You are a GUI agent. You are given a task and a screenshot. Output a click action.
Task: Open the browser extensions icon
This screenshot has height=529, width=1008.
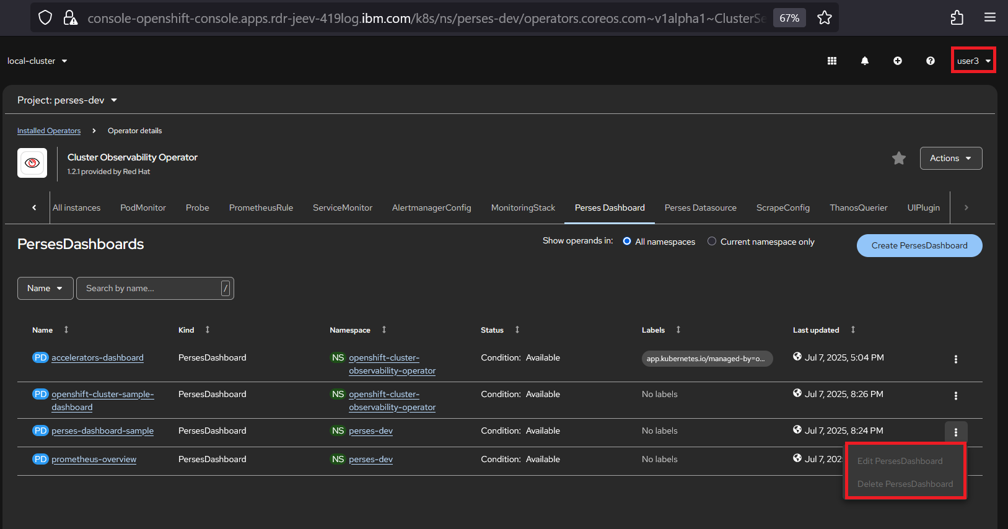(957, 18)
